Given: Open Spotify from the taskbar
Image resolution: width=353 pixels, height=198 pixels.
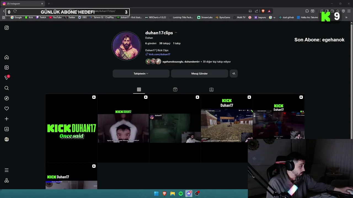Looking at the screenshot, I should [x=181, y=194].
